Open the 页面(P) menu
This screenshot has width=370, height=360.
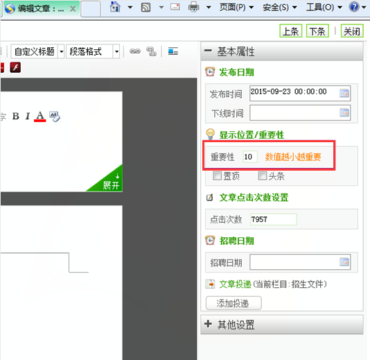pos(237,8)
